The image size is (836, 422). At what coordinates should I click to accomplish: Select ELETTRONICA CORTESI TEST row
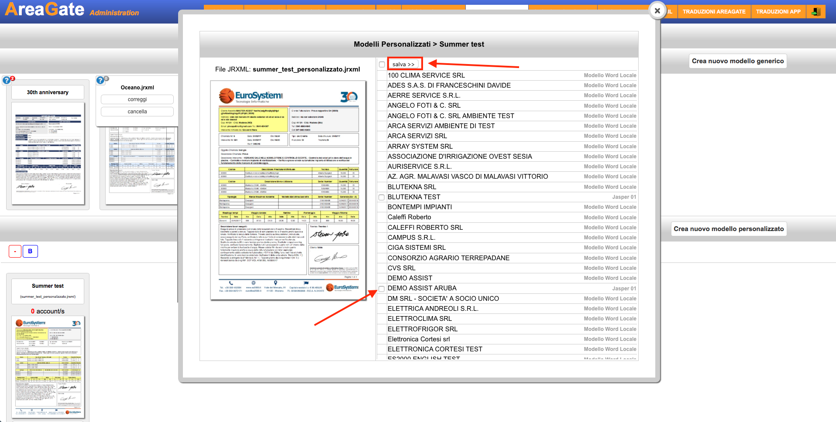507,349
